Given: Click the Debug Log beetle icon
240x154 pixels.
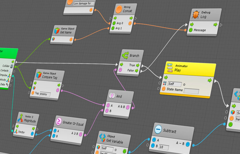Looking at the screenshot, I should point(196,15).
